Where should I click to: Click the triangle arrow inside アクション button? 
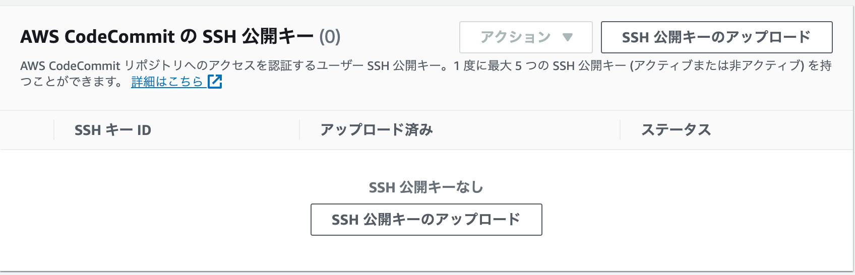pyautogui.click(x=568, y=37)
